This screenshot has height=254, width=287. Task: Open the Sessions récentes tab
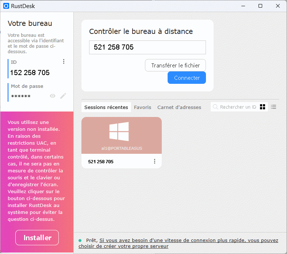pyautogui.click(x=106, y=107)
